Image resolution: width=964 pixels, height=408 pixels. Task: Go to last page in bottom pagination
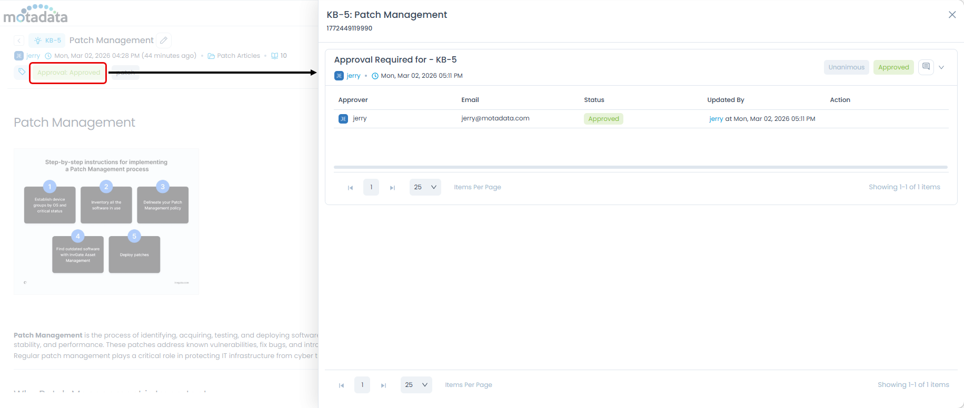(x=383, y=385)
